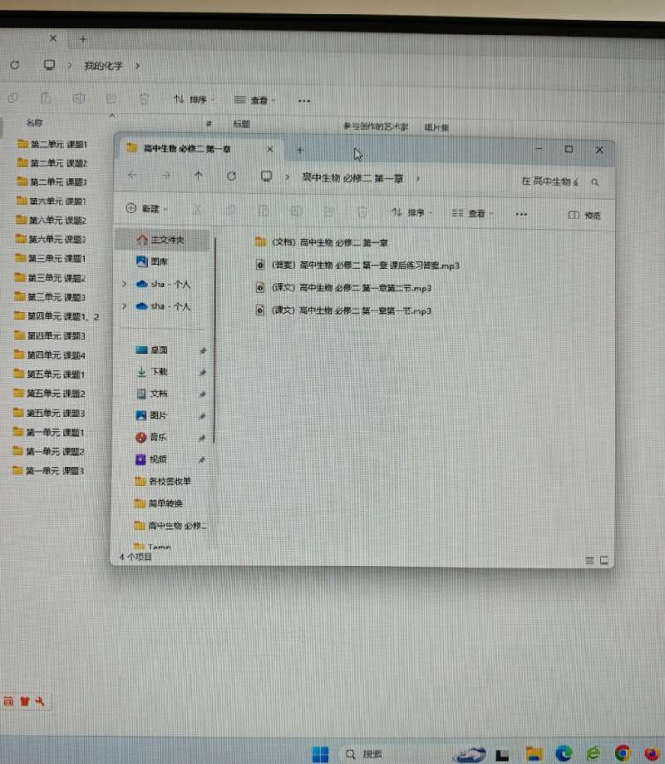Select folder 第五单元 课题3

(x=49, y=413)
